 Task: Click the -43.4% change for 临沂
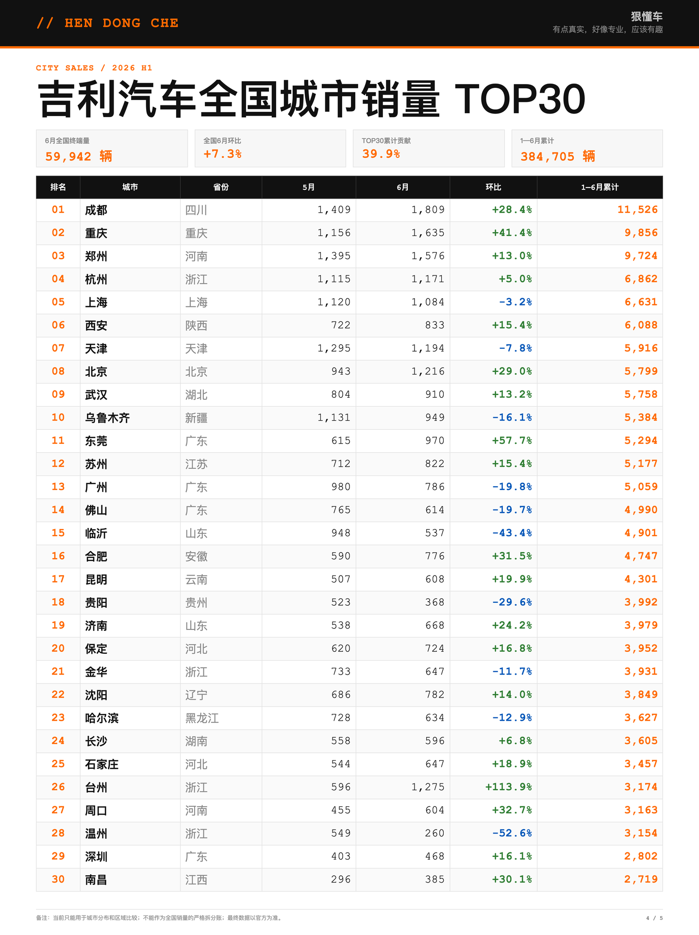pos(512,533)
